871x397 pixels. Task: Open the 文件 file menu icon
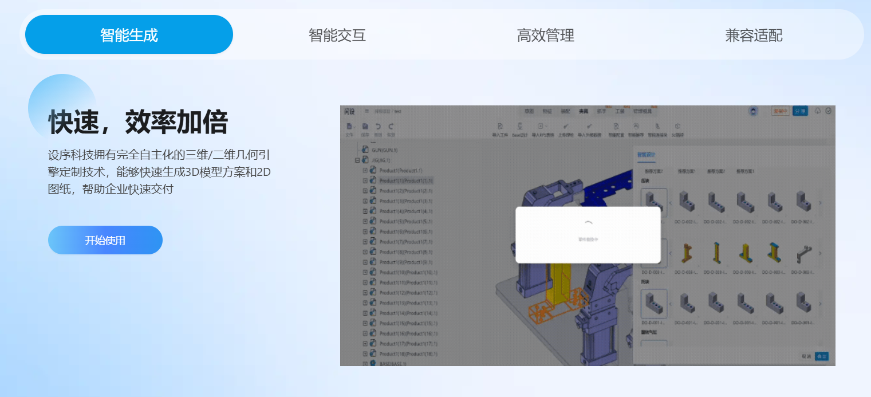tap(349, 126)
